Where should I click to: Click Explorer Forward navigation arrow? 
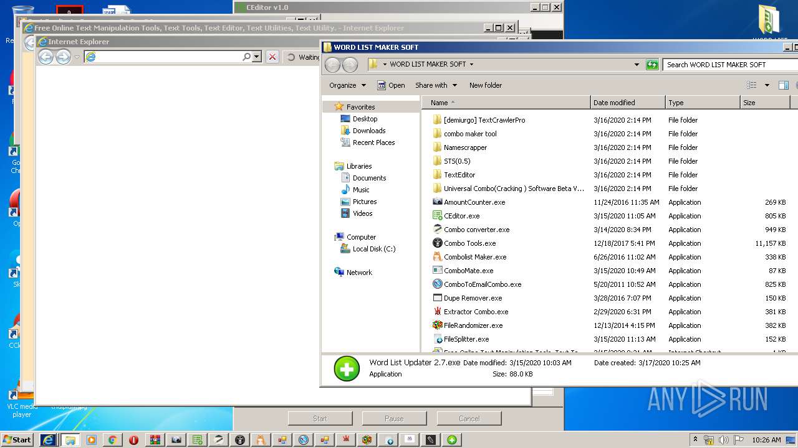click(350, 64)
